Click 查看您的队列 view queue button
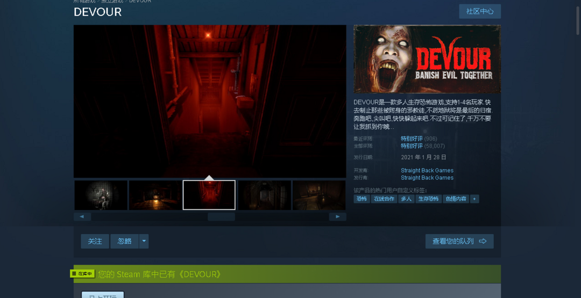The width and height of the screenshot is (581, 298). 459,242
